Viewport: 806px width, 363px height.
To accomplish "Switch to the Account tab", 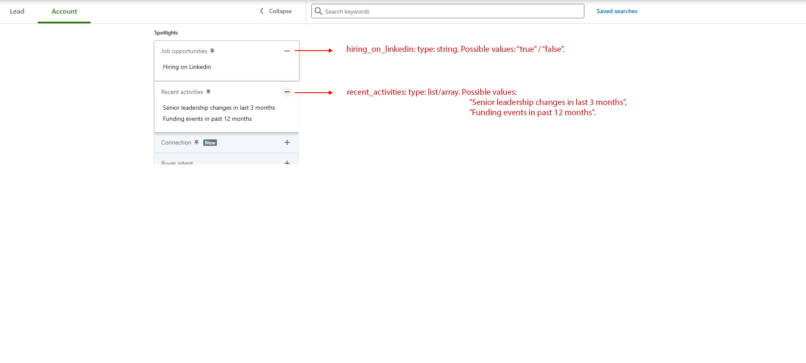I will pyautogui.click(x=64, y=11).
